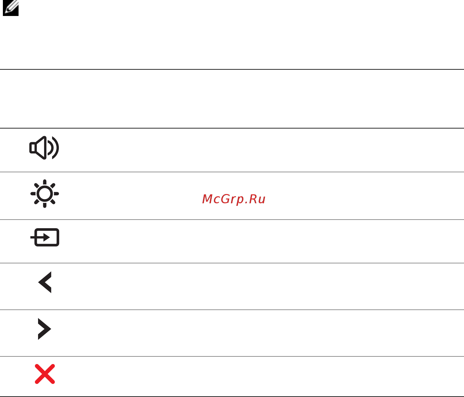The image size is (464, 397).
Task: Tap the black square note symbol
Action: [11, 8]
